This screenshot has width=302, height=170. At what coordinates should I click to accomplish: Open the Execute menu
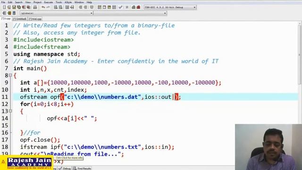pos(48,2)
